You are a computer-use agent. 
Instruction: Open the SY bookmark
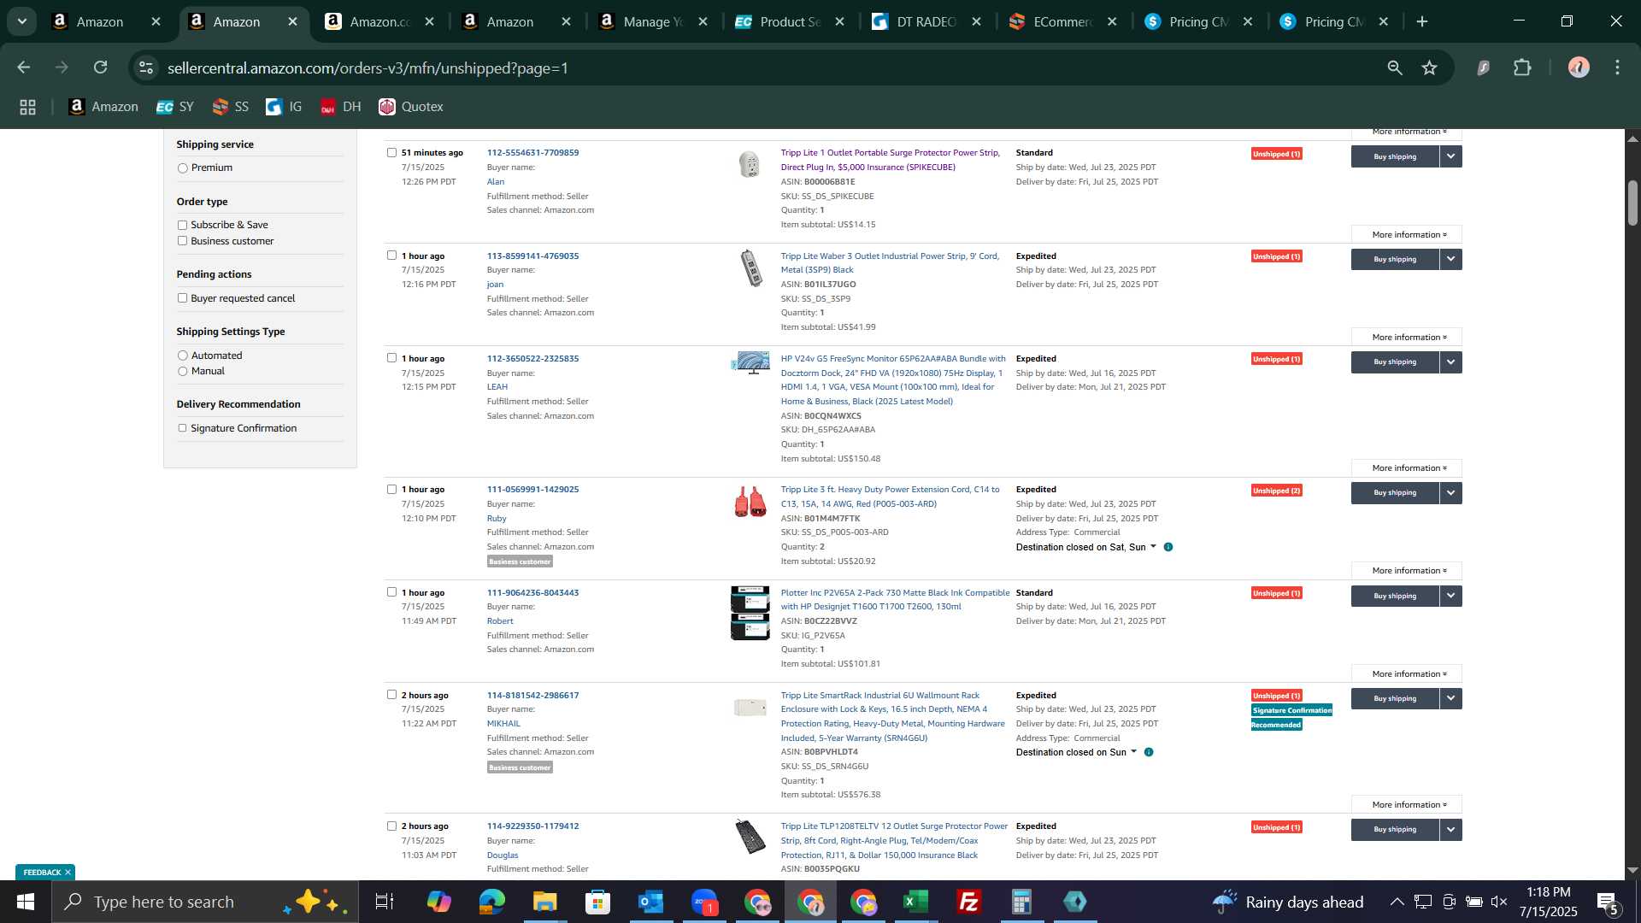tap(175, 107)
